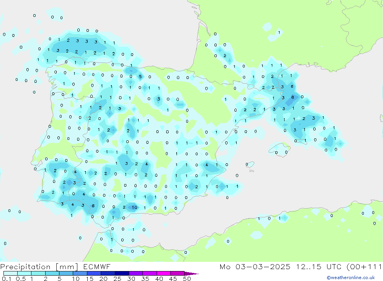
Task: Select the 45–50 mm legend swatch
Action: [x=177, y=273]
